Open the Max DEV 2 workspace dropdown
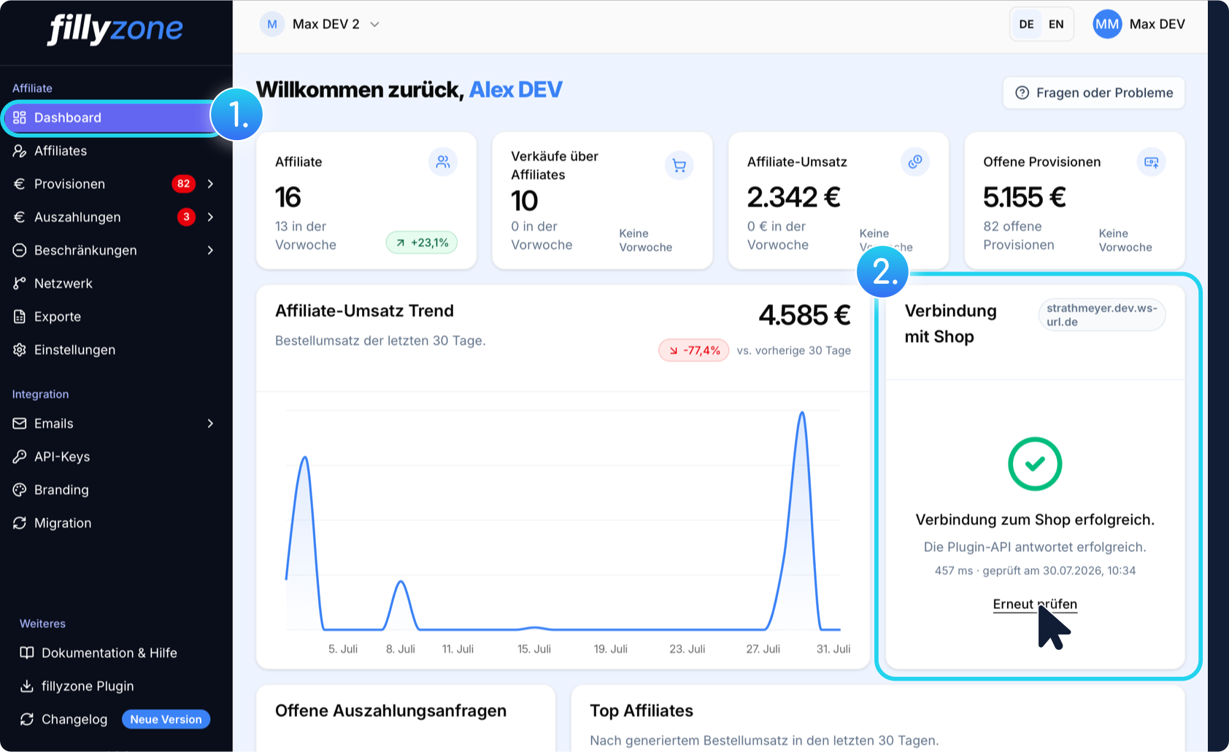This screenshot has height=752, width=1229. click(321, 24)
